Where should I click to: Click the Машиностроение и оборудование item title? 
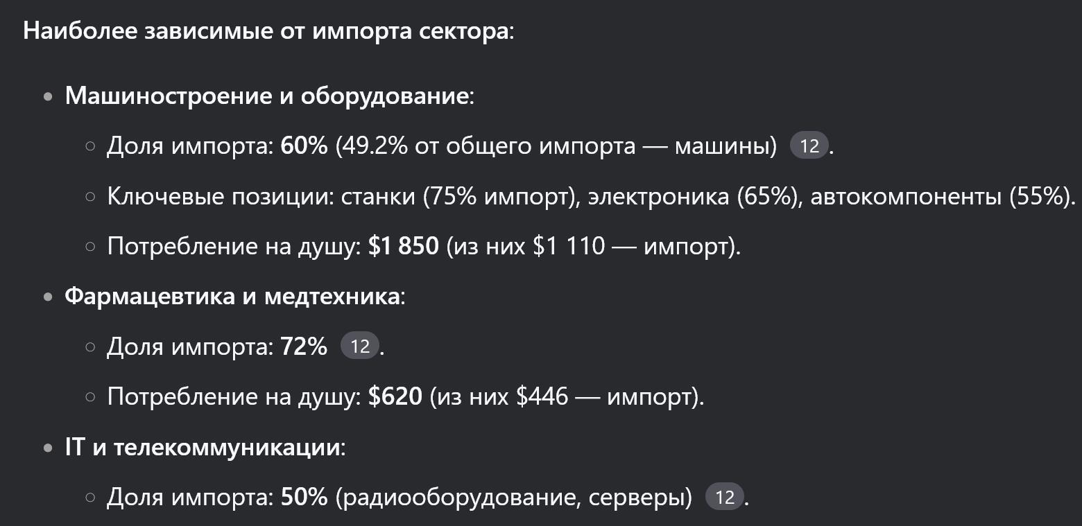[x=267, y=96]
